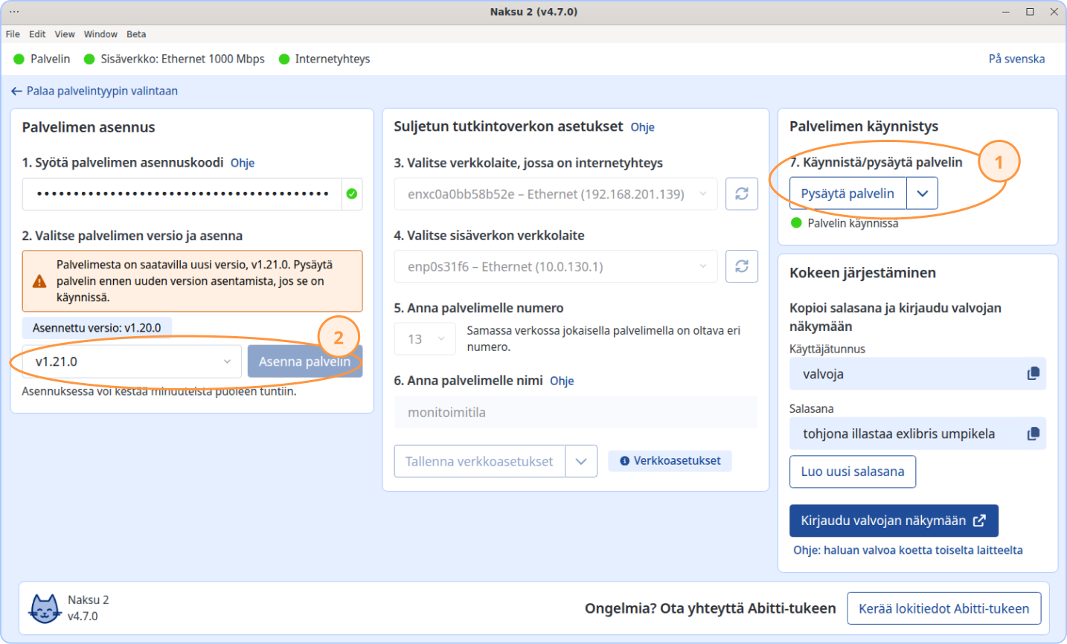The width and height of the screenshot is (1067, 644).
Task: Expand the Pysäytä palvelin arrow menu
Action: click(x=922, y=193)
